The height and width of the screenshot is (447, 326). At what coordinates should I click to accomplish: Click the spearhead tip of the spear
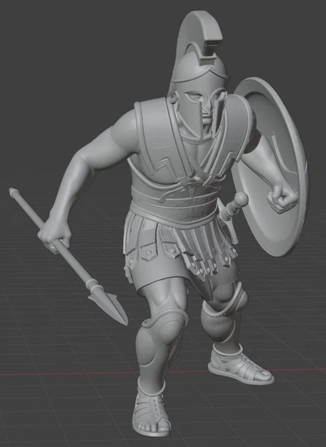(108, 308)
